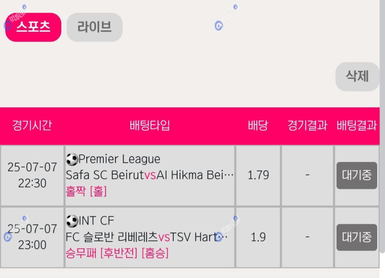The image size is (385, 278).
Task: Click the 경기결과 column header
Action: pos(308,125)
